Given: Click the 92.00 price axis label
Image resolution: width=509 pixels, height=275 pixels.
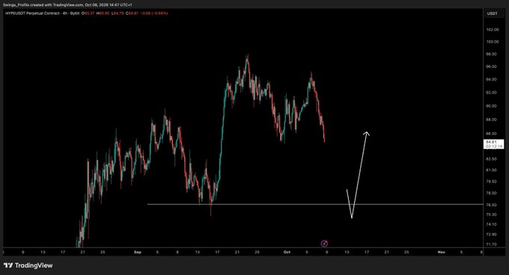Looking at the screenshot, I should [x=492, y=93].
